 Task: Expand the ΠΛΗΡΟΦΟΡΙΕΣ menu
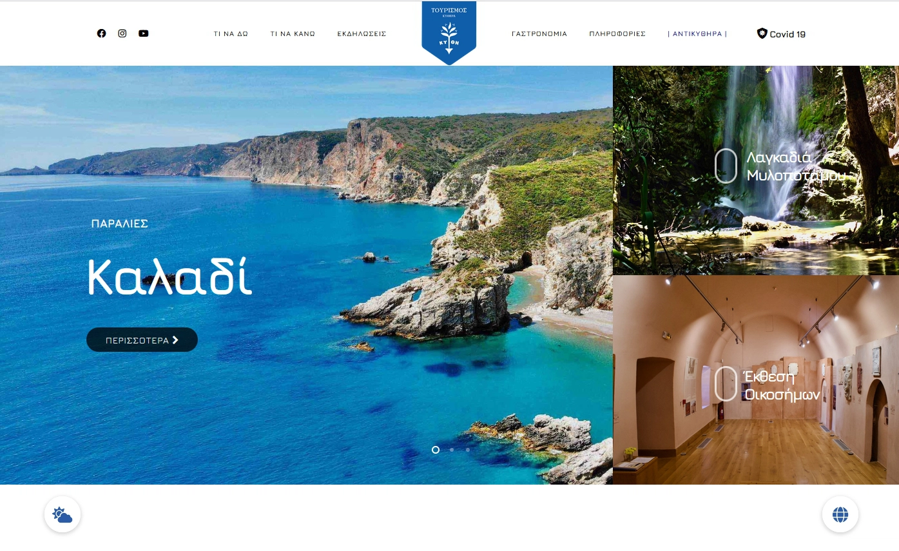point(617,34)
